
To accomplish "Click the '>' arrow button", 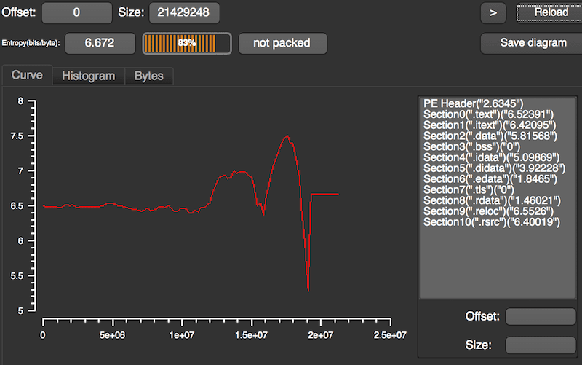I will pyautogui.click(x=493, y=13).
